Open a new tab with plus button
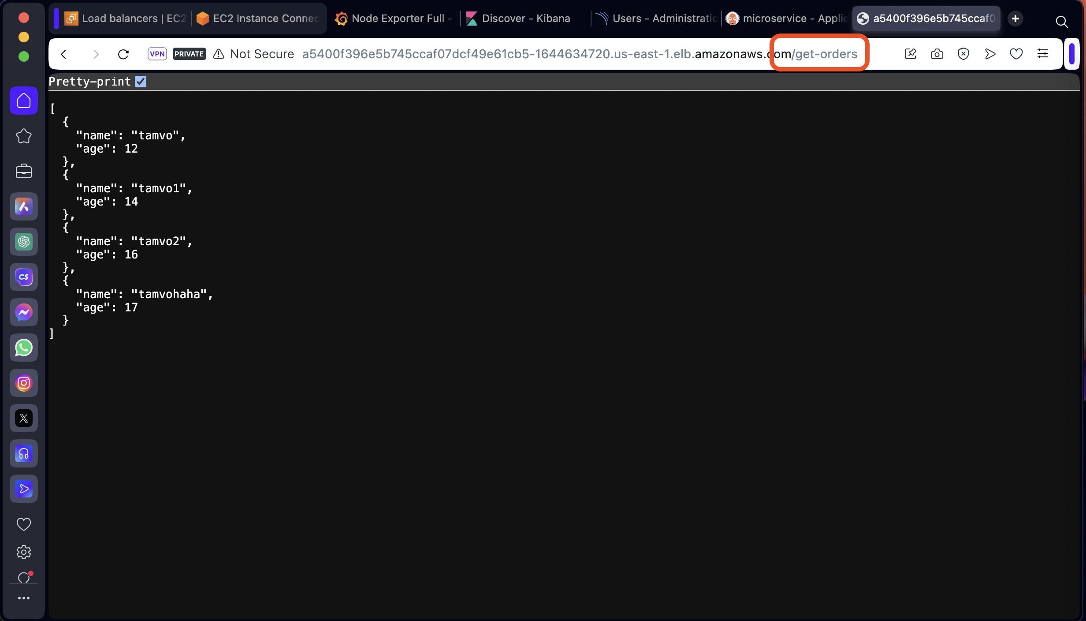 pos(1015,19)
